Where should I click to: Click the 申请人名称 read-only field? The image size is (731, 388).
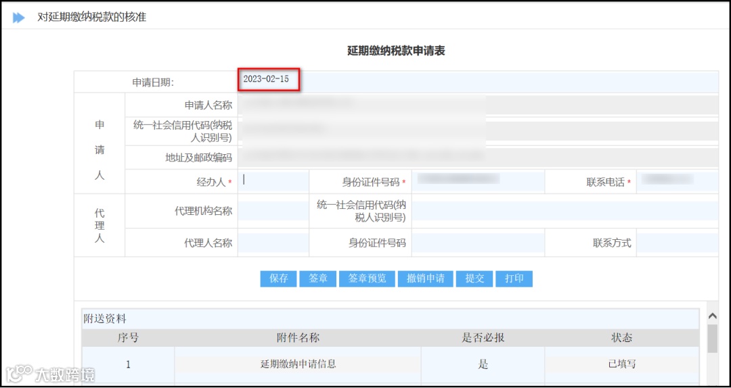pyautogui.click(x=479, y=105)
